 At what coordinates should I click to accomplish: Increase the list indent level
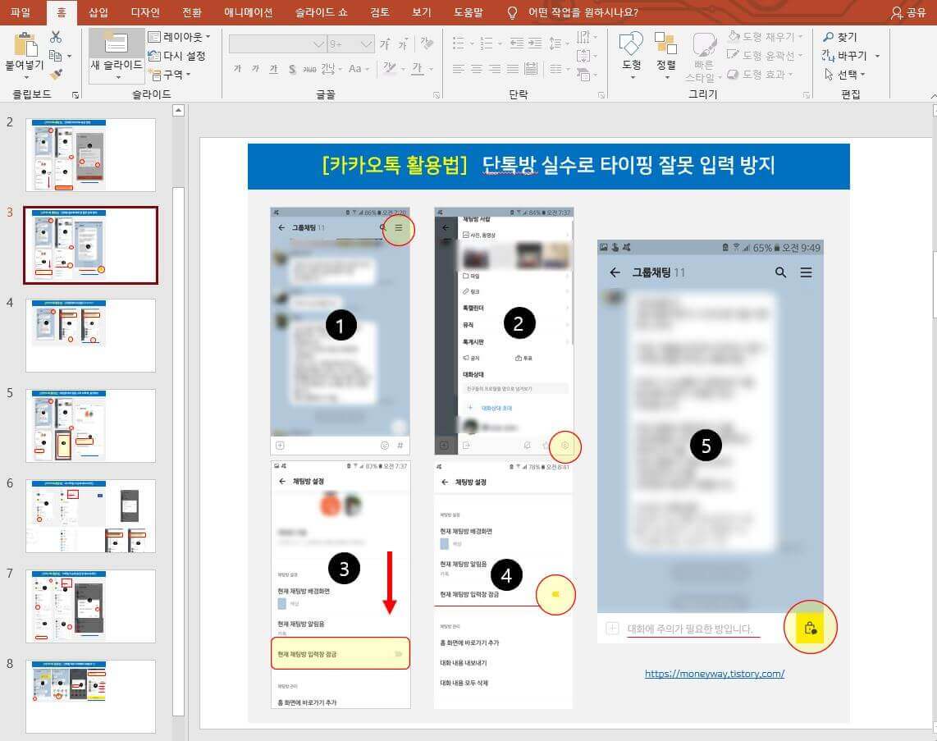click(536, 43)
